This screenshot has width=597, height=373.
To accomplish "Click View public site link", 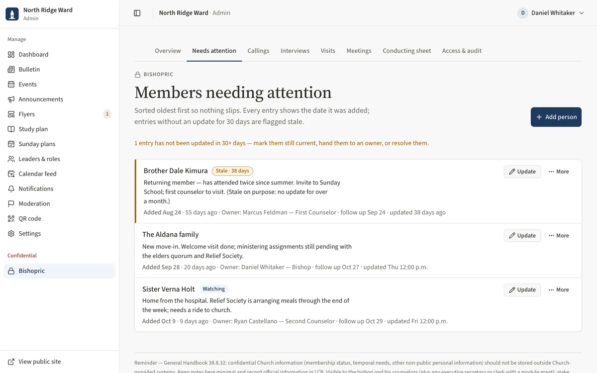I will pyautogui.click(x=60, y=362).
